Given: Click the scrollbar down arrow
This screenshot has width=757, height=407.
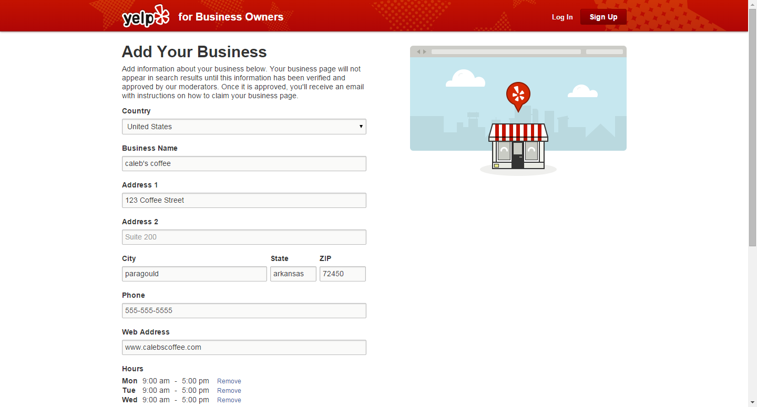Looking at the screenshot, I should pos(752,403).
